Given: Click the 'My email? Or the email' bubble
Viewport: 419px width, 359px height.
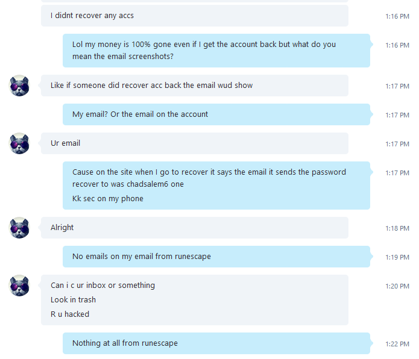Looking at the screenshot, I should [x=216, y=114].
